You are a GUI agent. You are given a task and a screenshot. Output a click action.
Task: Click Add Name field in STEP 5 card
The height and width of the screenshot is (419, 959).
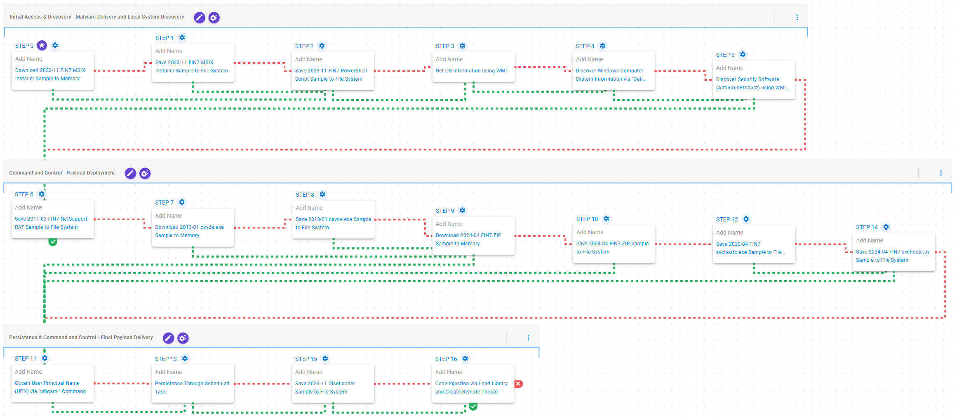click(x=729, y=68)
